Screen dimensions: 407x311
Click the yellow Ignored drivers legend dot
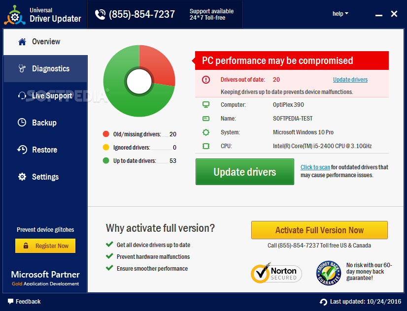click(x=106, y=147)
